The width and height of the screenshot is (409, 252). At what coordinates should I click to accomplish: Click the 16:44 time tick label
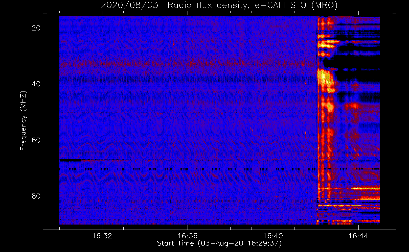click(358, 236)
